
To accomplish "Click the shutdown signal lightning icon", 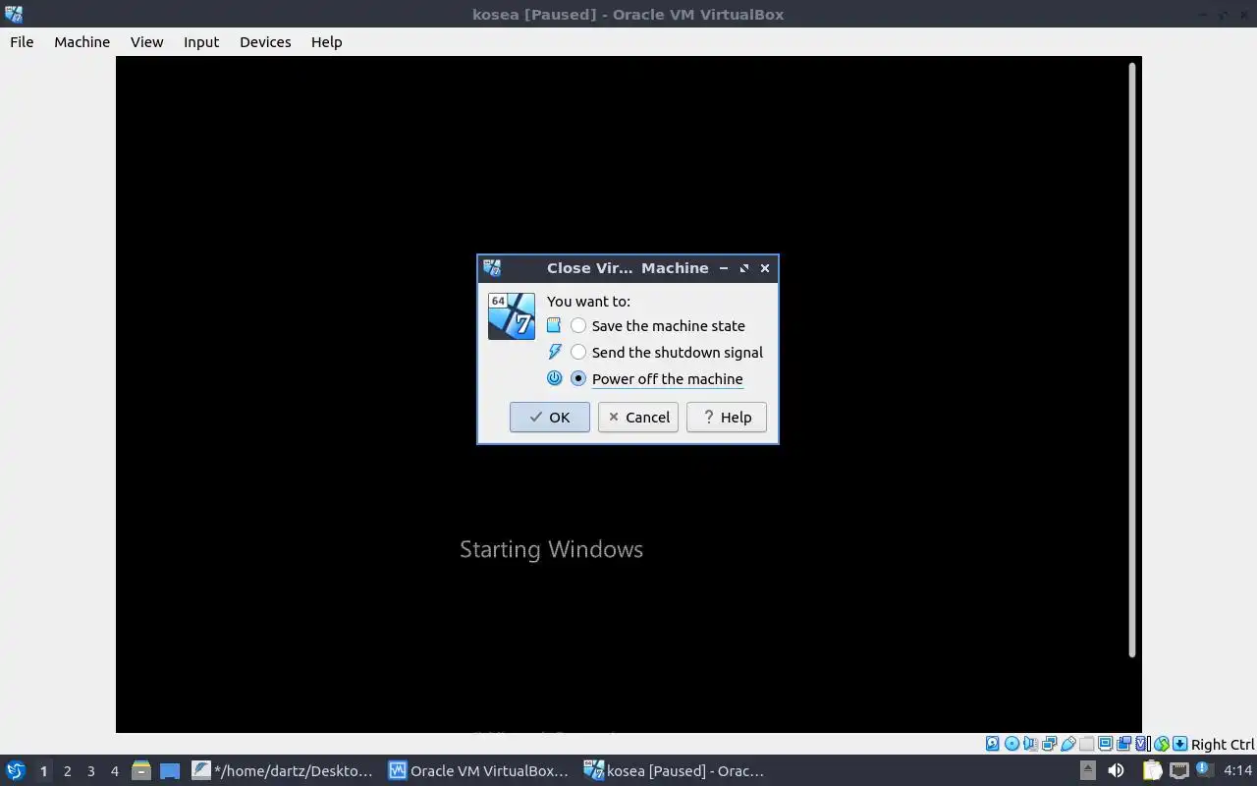I will tap(554, 352).
